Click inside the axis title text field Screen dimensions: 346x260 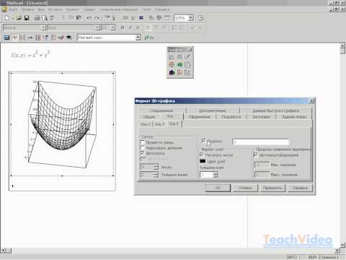260,142
